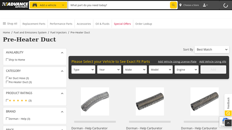Open the Sort By Best Match dropdown
The image size is (232, 130).
[x=212, y=49]
